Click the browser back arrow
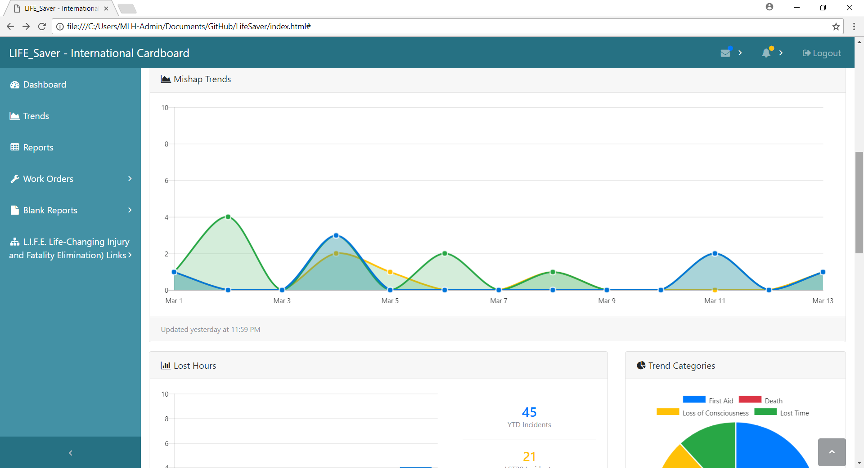The image size is (864, 468). [10, 26]
